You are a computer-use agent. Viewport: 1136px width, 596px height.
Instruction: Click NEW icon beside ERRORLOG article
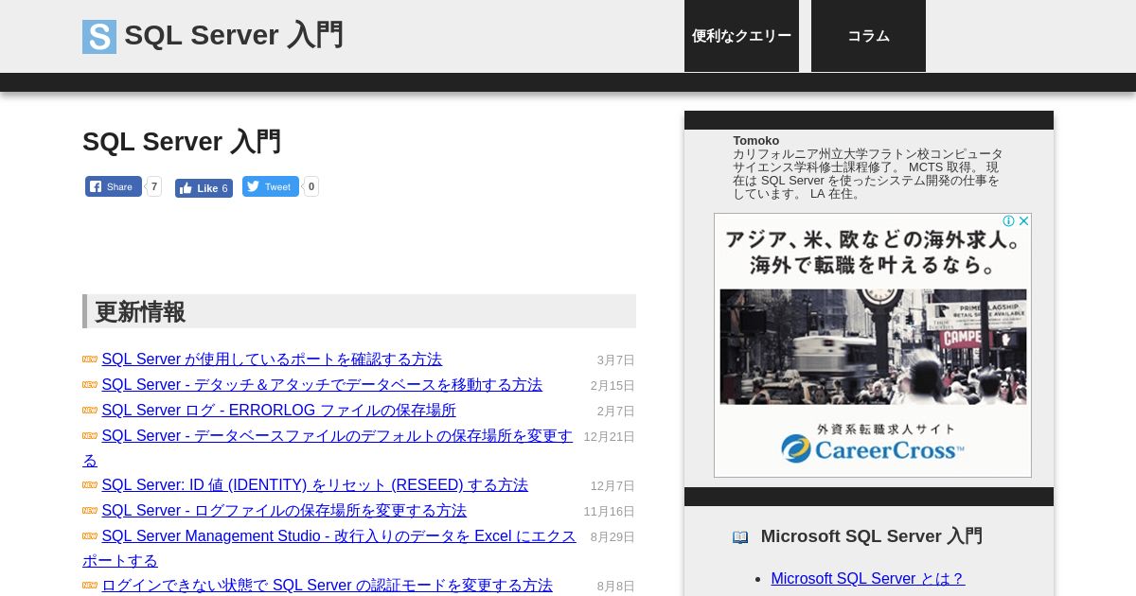tap(90, 411)
